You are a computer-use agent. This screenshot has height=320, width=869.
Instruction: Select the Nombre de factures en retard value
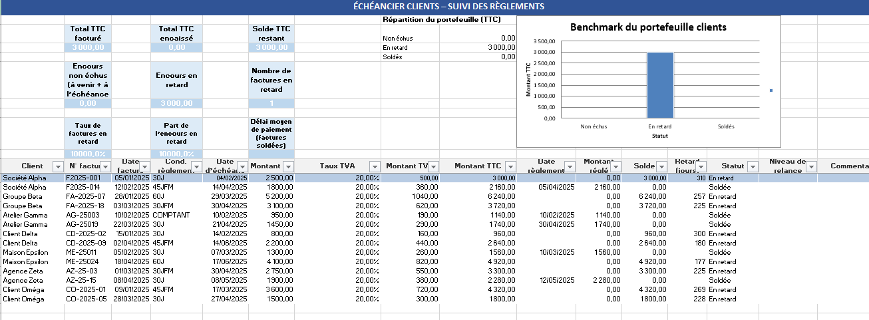pyautogui.click(x=271, y=103)
